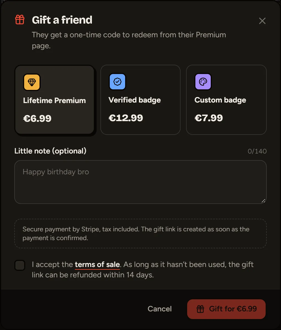Click the €12.99 price label
281x330 pixels.
[126, 118]
